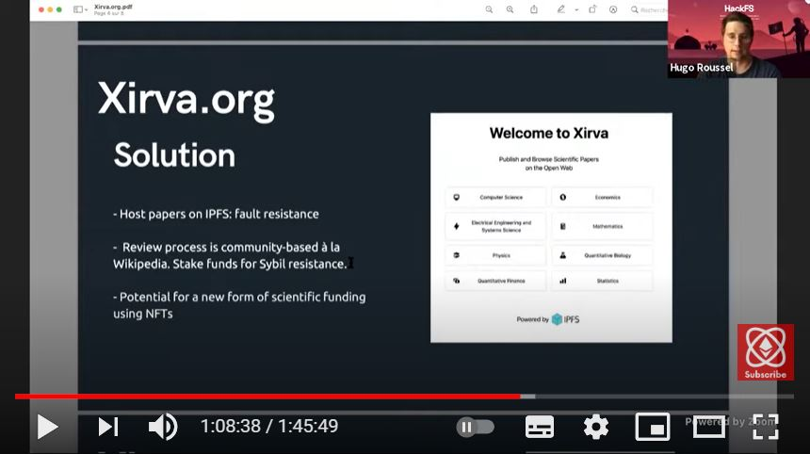Click the Quantitative Finance coins icon
Viewport: 810px width, 454px height.
pyautogui.click(x=456, y=281)
